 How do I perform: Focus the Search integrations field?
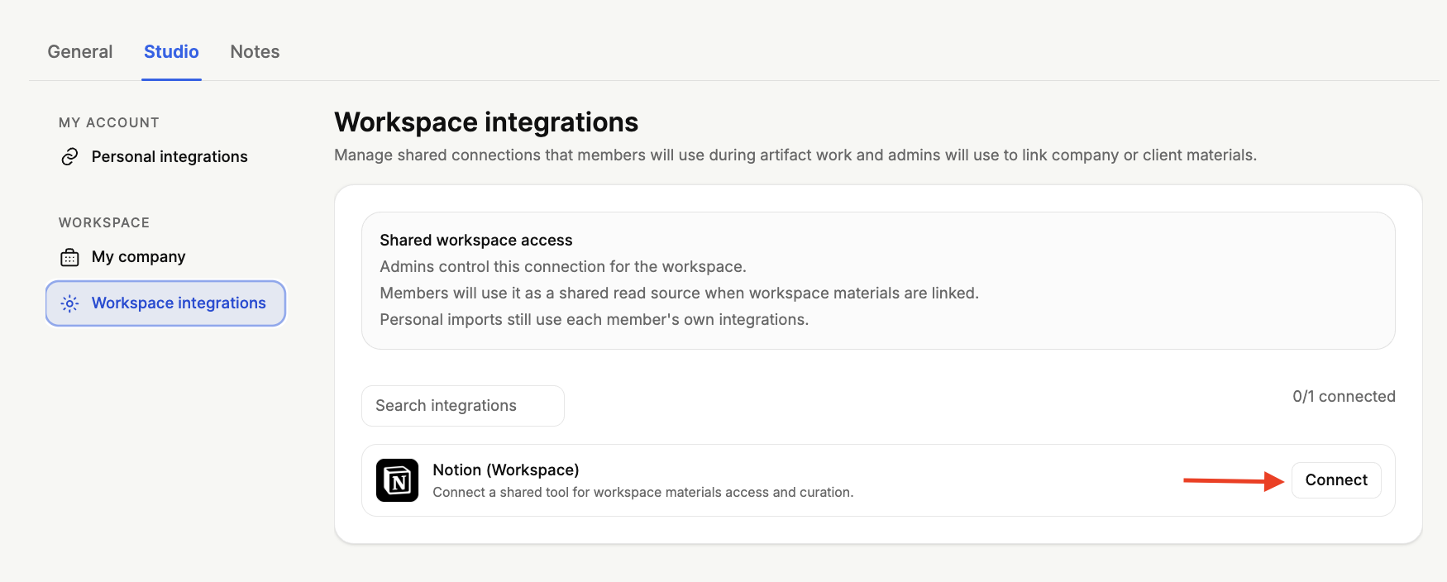463,406
